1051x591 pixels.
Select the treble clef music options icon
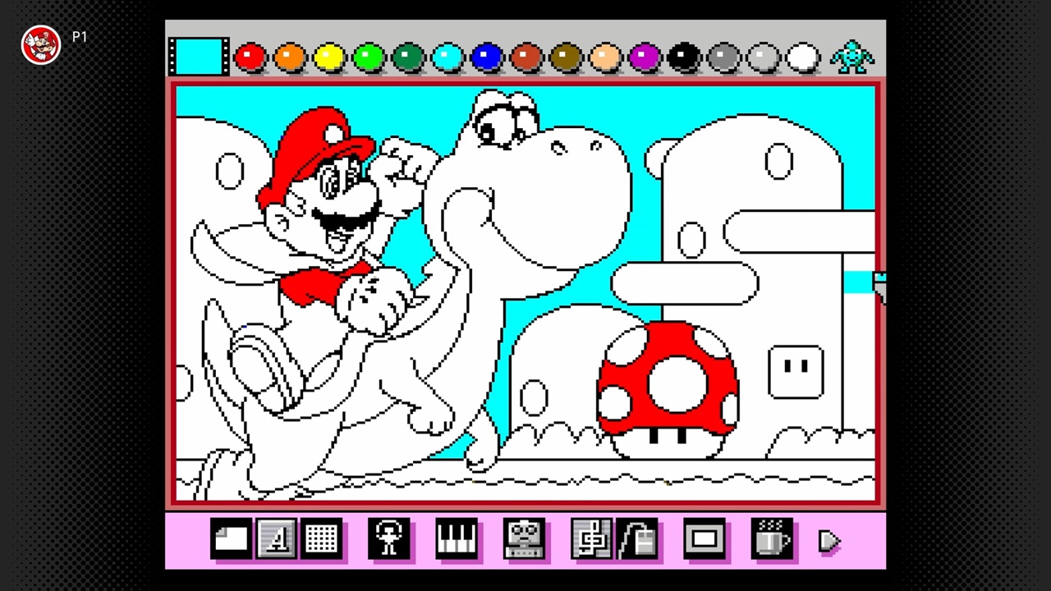591,539
